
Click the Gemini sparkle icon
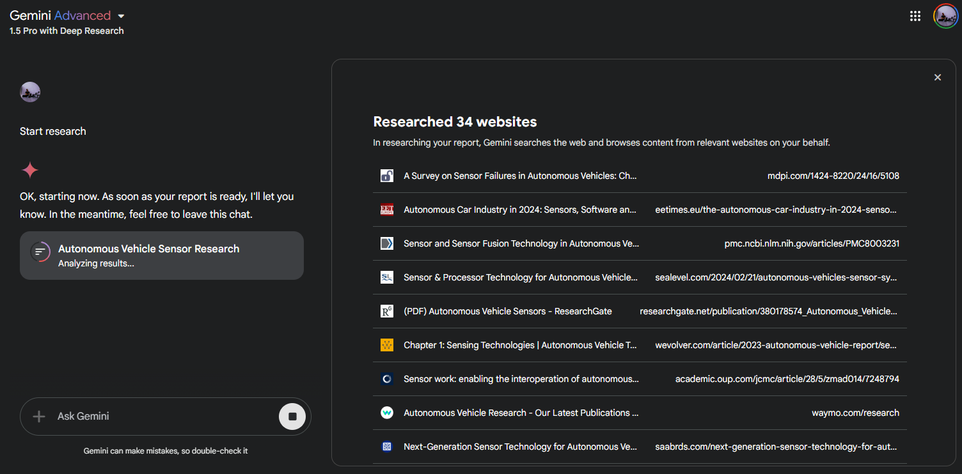[x=30, y=170]
